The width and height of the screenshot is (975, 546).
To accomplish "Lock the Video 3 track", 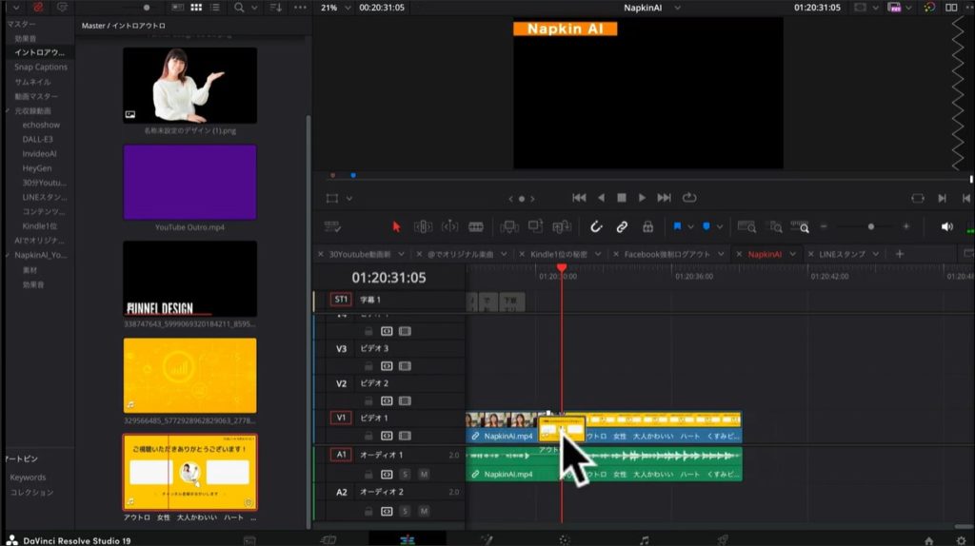I will click(x=368, y=366).
